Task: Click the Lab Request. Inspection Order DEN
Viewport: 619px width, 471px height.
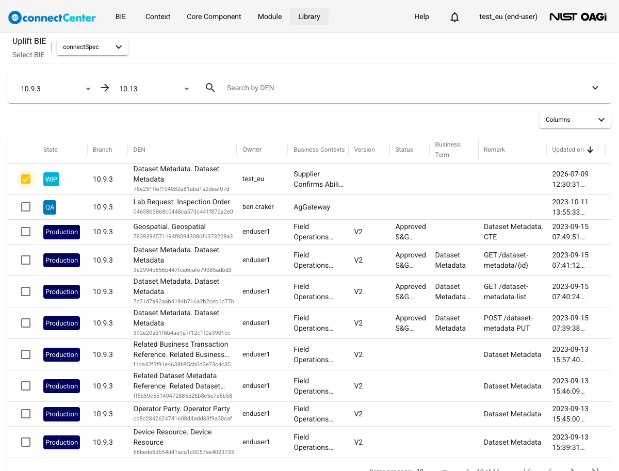Action: tap(182, 202)
